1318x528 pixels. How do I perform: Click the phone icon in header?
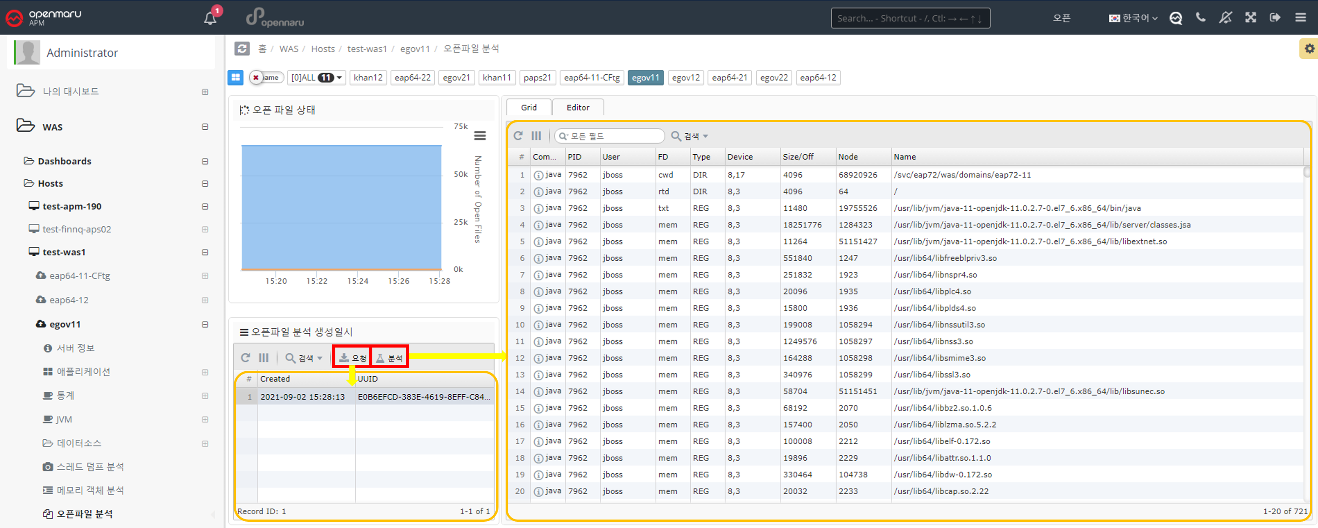pos(1200,18)
